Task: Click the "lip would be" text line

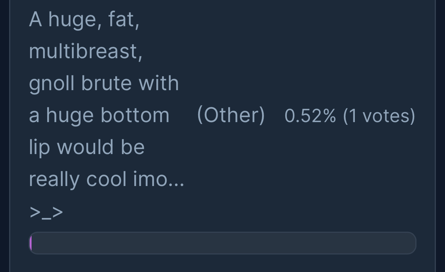Action: (87, 147)
